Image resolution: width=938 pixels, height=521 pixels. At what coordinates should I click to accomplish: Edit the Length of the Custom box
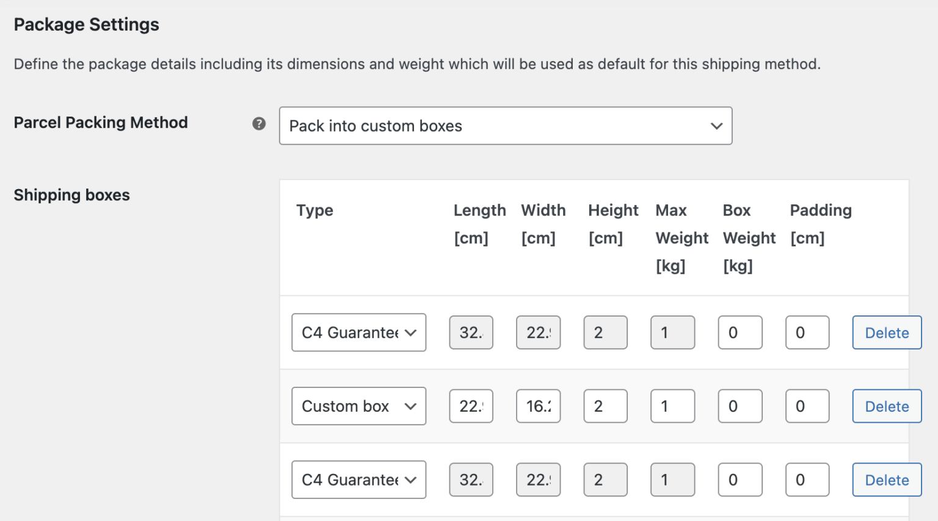pyautogui.click(x=471, y=406)
